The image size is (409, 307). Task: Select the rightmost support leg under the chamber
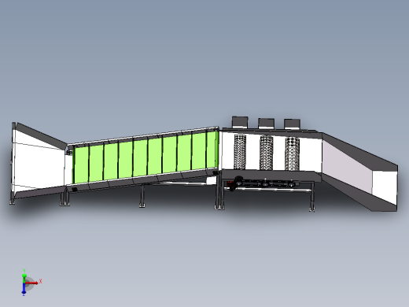(x=311, y=197)
